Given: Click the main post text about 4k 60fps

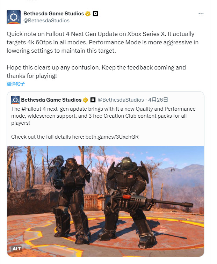Looking at the screenshot, I should (x=103, y=42).
